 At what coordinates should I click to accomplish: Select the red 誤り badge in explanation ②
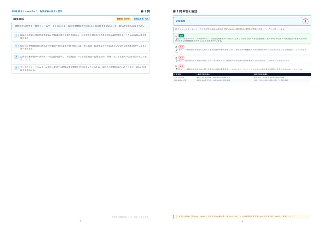[x=181, y=47]
